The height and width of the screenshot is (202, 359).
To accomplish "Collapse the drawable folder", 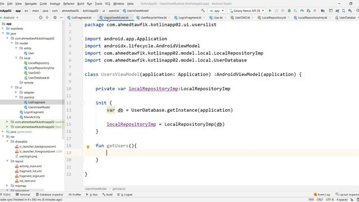I will (x=7, y=141).
